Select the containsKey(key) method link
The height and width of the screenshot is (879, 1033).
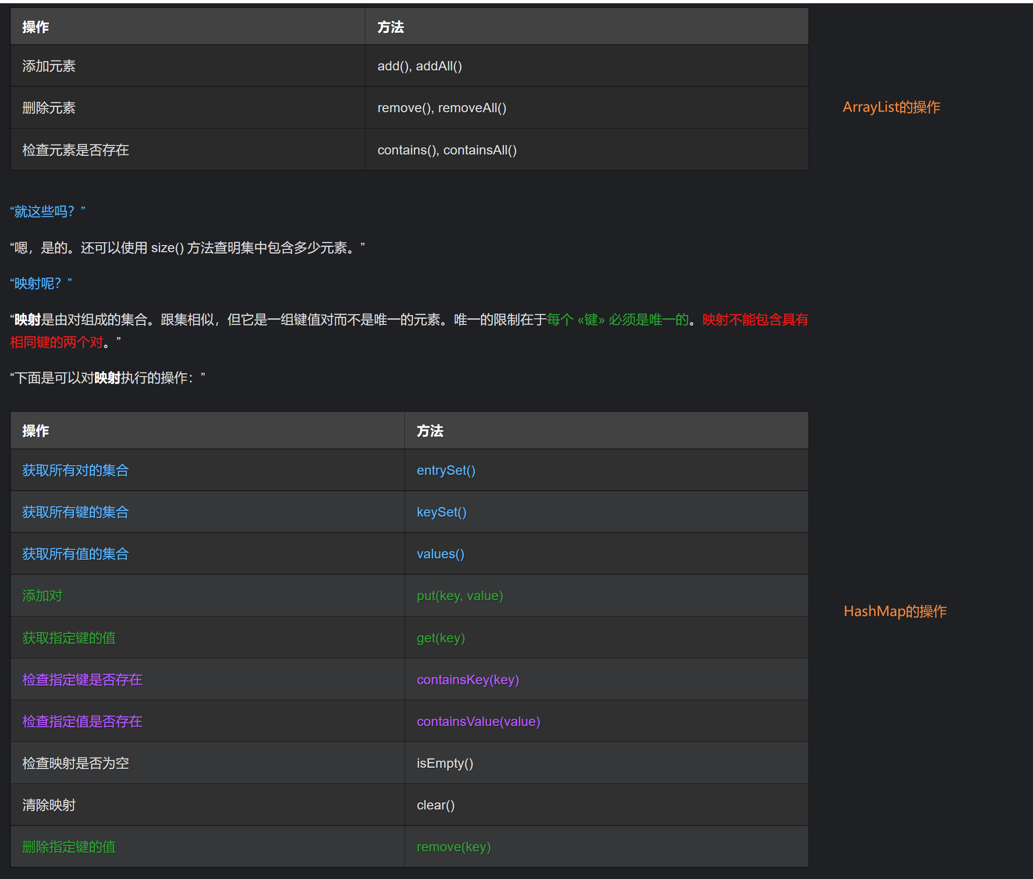point(467,679)
